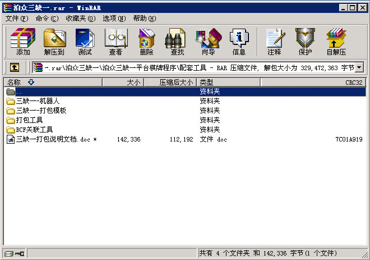Select the 三缺一-机器人 folder name
Screen dimensions: 370x260
(x=38, y=101)
